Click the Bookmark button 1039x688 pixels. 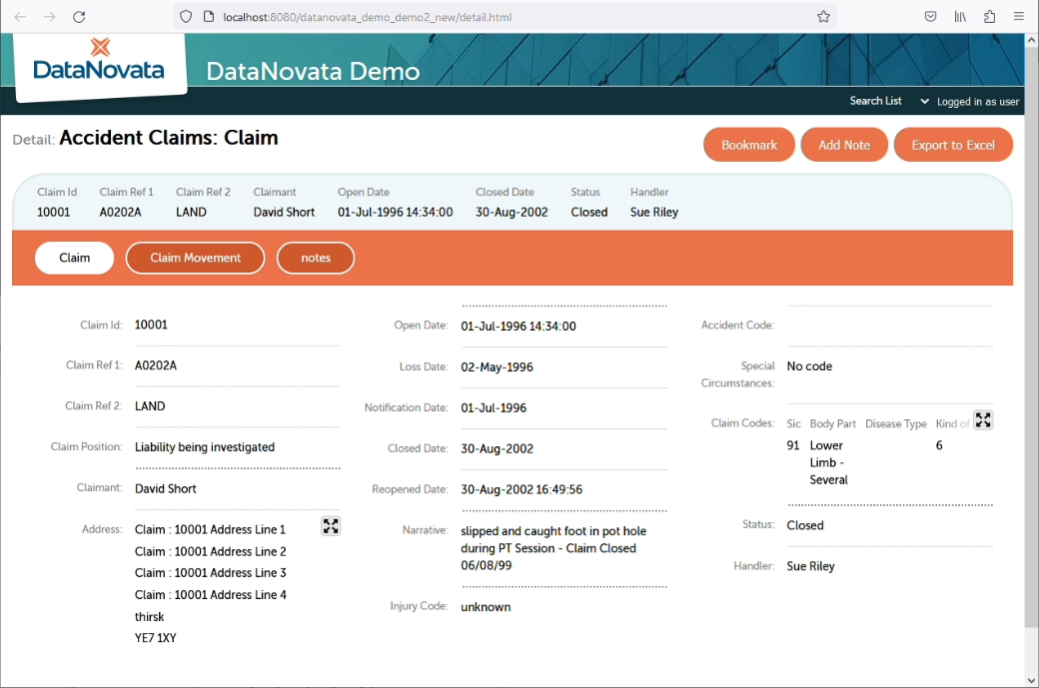point(749,144)
